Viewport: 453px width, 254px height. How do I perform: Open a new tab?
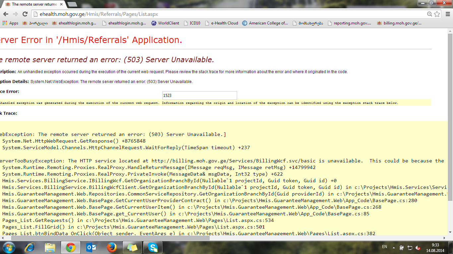[72, 4]
